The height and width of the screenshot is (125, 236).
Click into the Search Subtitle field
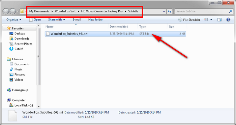click(x=202, y=11)
